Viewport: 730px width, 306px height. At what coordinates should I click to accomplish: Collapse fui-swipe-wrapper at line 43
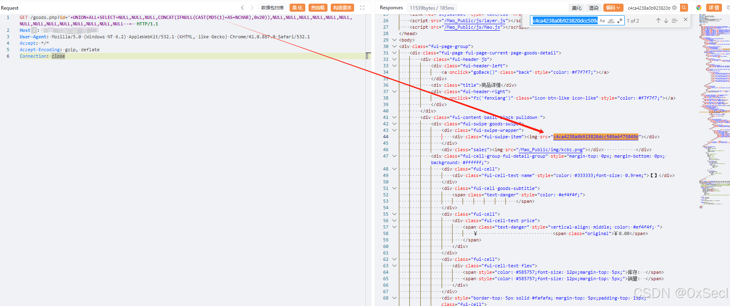(394, 130)
